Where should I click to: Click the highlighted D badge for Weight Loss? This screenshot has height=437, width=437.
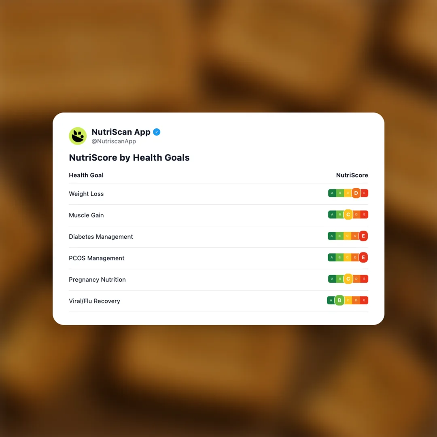356,193
